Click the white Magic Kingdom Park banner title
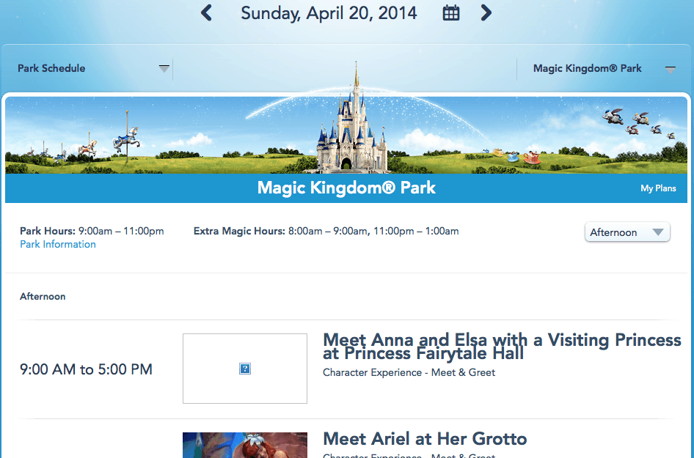This screenshot has height=458, width=694. 346,188
